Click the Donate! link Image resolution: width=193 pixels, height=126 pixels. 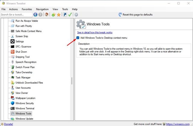tap(8, 124)
